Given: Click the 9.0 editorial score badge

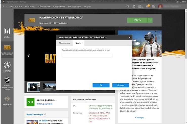Looking at the screenshot, I should (x=31, y=102).
